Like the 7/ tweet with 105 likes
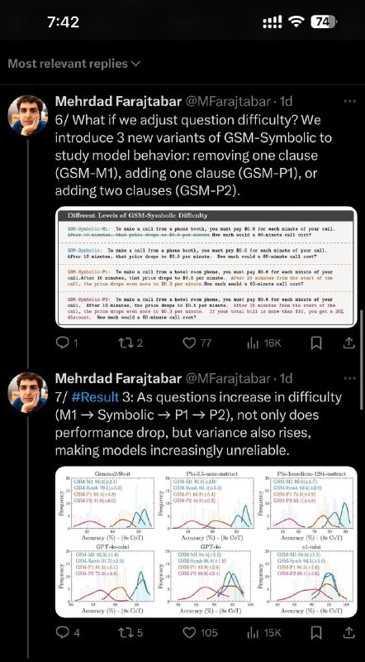Image resolution: width=365 pixels, height=662 pixels. pos(200,632)
